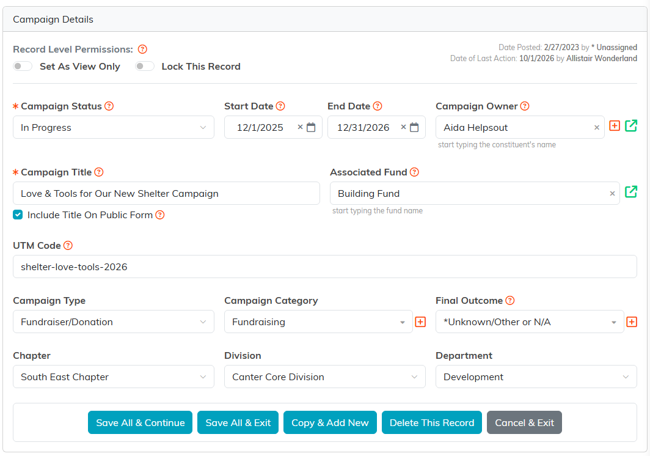
Task: Open Campaign Status dropdown
Action: [x=114, y=127]
